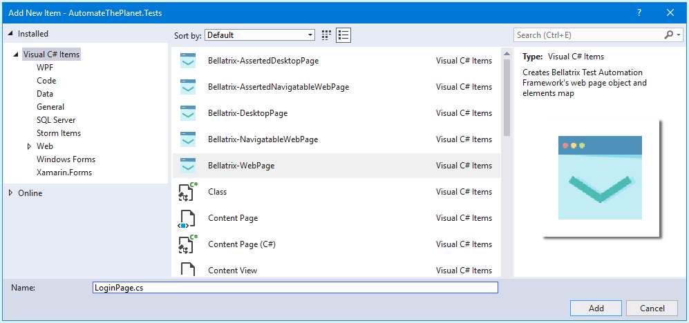Expand the Online section

(11, 193)
